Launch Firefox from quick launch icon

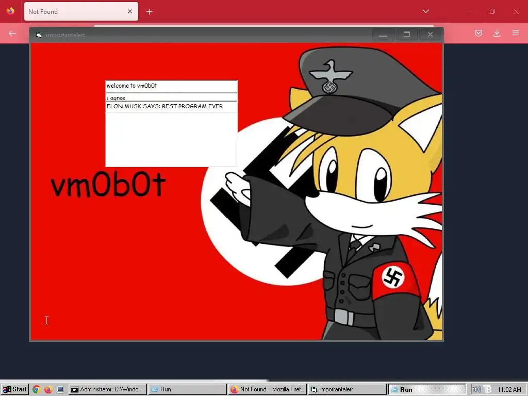click(x=48, y=390)
